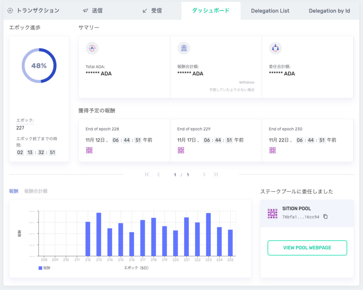Click pool icon under End of epoch 228
363x290 pixels.
point(89,150)
